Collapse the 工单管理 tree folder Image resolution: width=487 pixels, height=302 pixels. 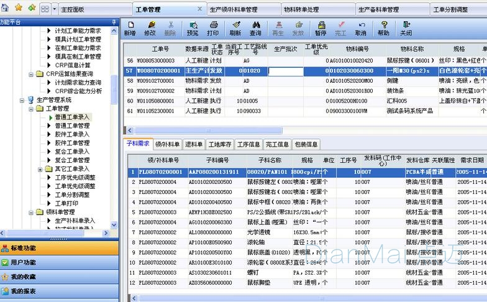31,109
